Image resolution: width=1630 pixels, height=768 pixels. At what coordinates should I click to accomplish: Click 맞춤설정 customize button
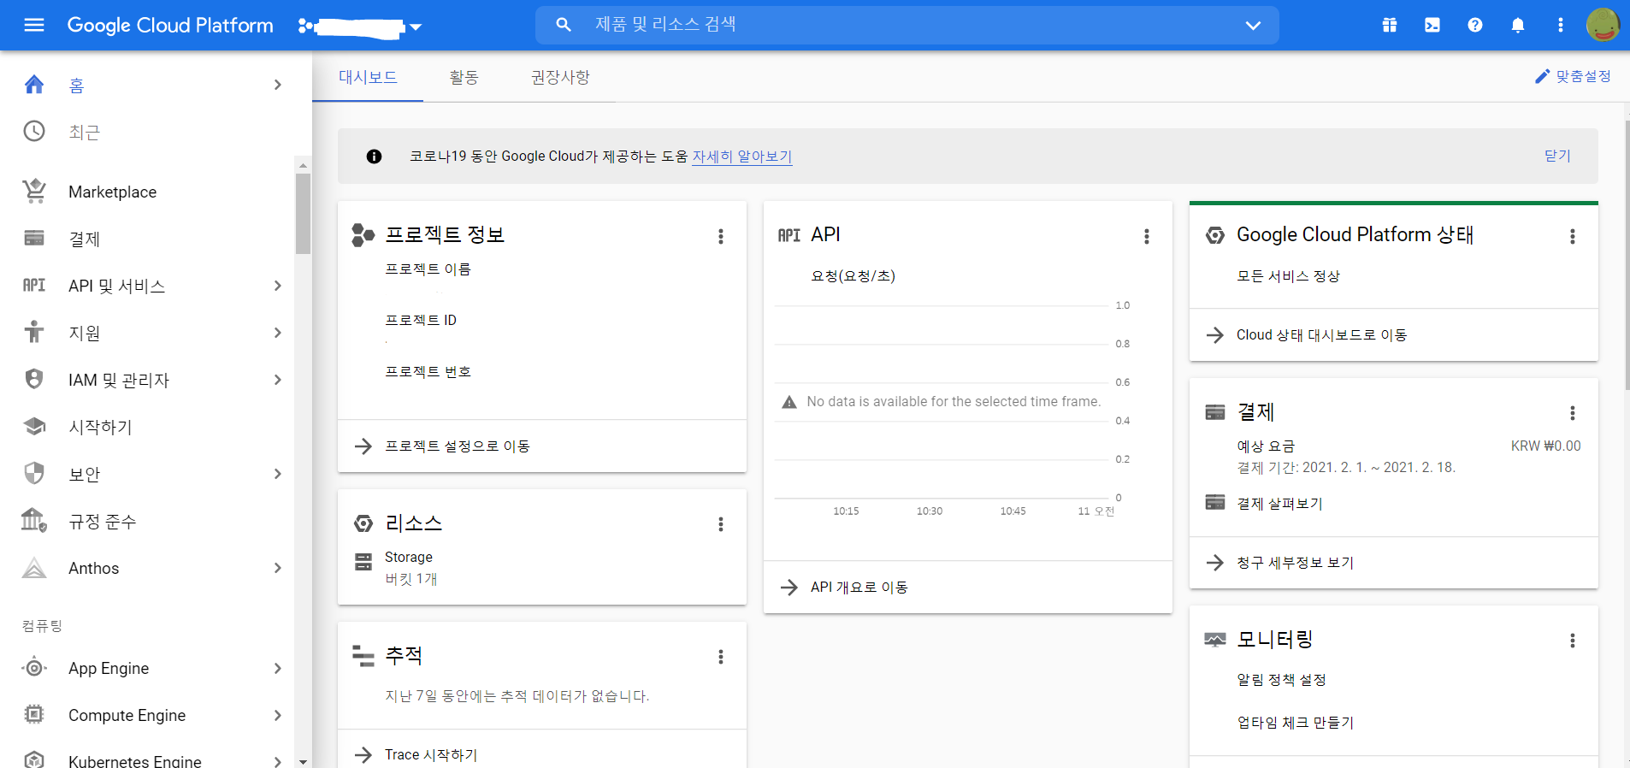(x=1573, y=76)
